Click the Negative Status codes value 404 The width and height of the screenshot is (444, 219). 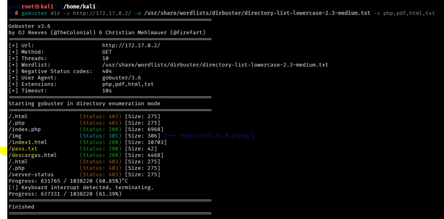107,71
